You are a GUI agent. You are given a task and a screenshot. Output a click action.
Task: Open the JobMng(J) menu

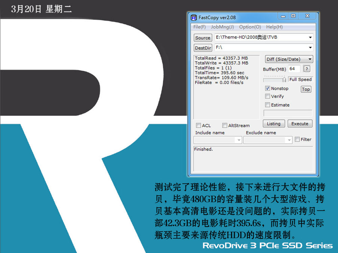[x=222, y=27]
